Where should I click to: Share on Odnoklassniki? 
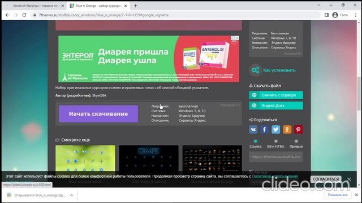point(287,130)
